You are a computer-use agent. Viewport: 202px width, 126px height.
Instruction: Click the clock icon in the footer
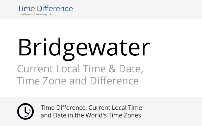[x=25, y=111]
